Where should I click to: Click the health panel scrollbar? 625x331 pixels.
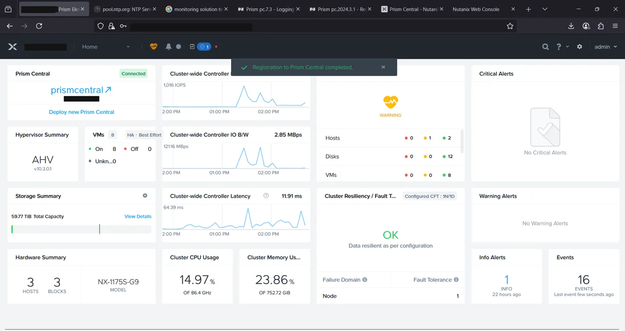point(462,142)
